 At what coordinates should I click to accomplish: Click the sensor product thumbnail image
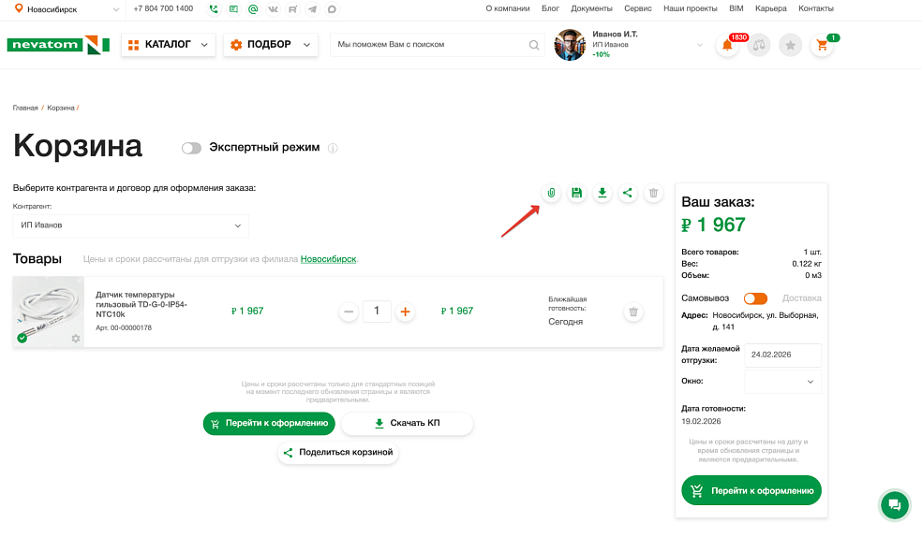49,312
